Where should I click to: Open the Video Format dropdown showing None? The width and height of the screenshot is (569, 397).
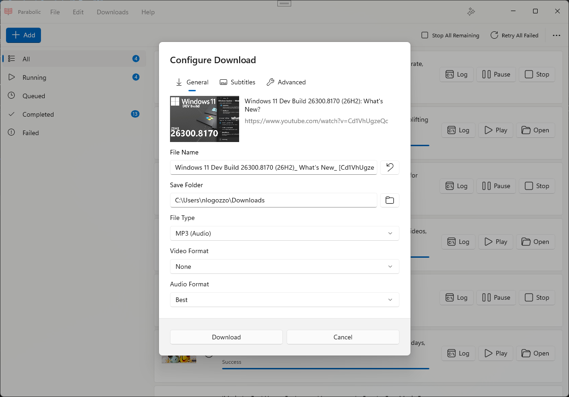[x=285, y=267]
